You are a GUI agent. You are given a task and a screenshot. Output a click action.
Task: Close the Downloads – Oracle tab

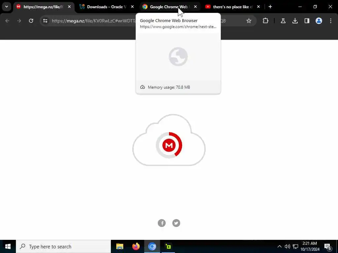click(132, 7)
